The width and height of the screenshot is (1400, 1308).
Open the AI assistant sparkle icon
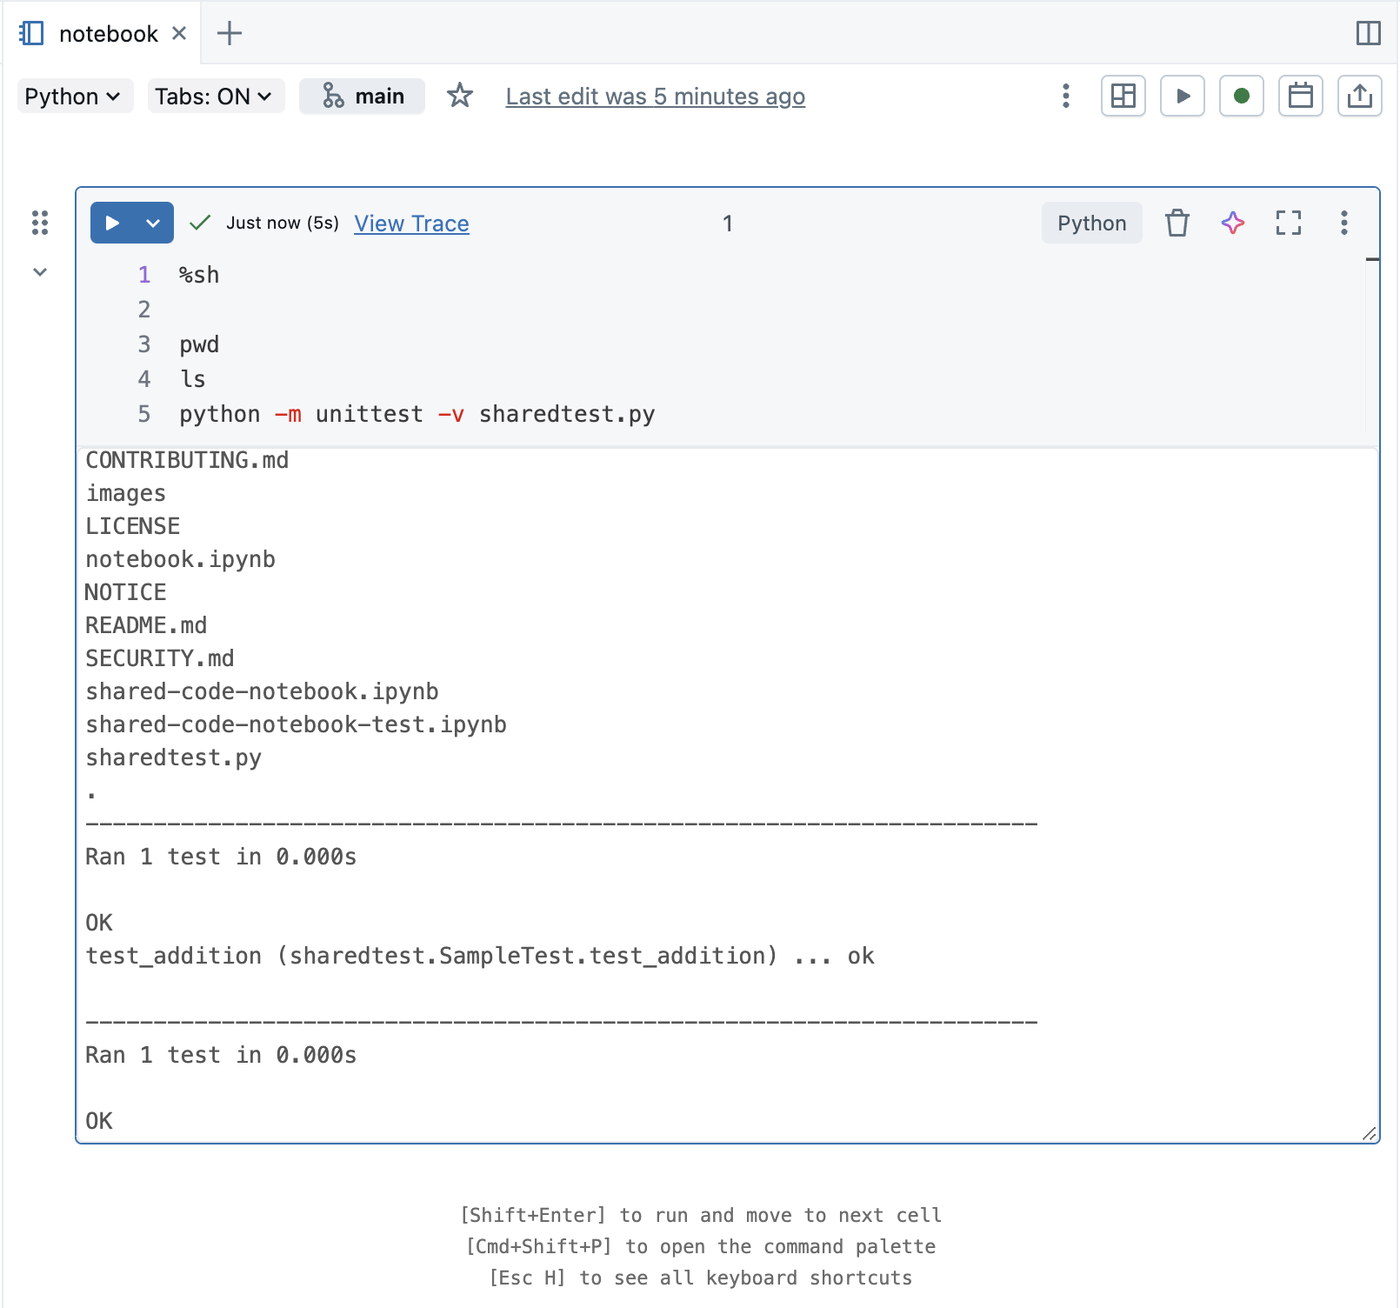(x=1232, y=224)
